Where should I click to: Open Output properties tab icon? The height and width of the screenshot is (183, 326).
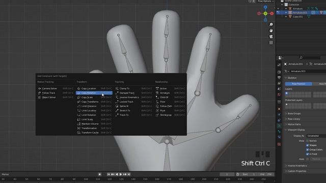[x=279, y=78]
